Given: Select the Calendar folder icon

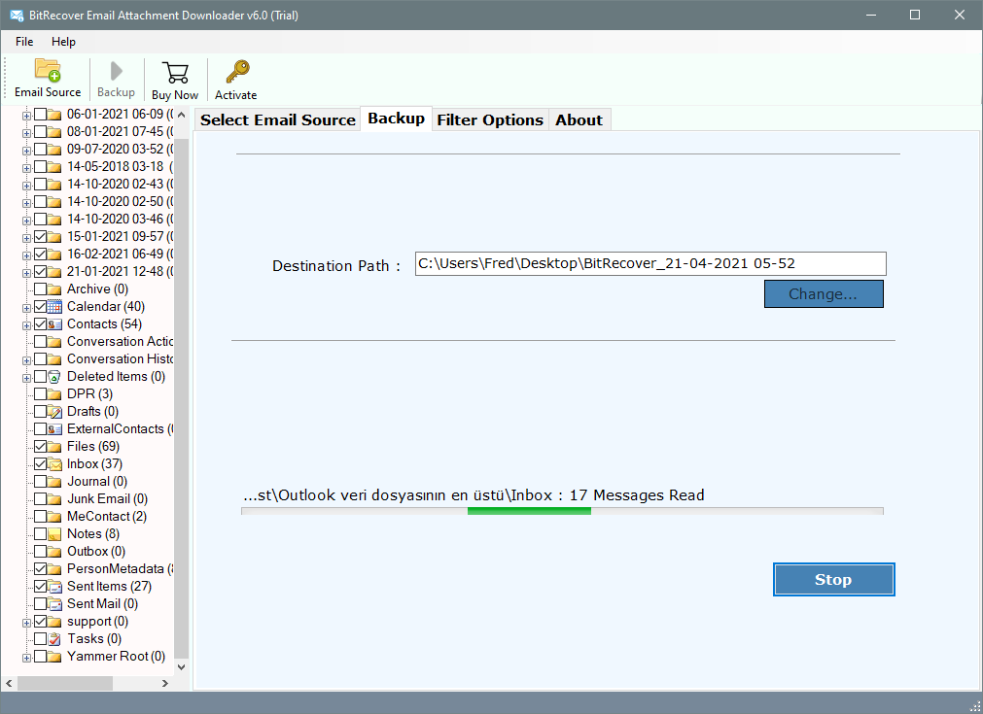Looking at the screenshot, I should click(55, 306).
